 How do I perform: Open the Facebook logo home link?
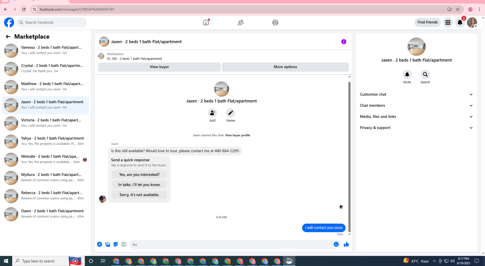9,22
